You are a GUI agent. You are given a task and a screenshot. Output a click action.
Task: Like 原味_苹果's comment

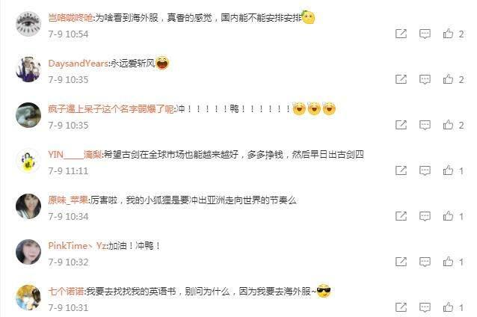point(448,216)
